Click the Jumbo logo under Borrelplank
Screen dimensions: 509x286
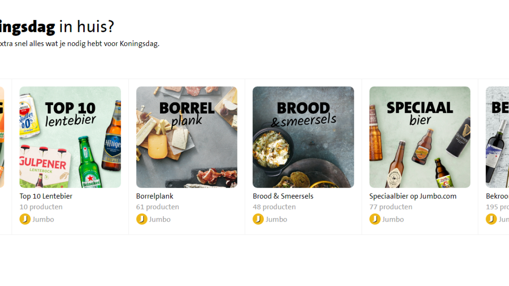pyautogui.click(x=142, y=219)
